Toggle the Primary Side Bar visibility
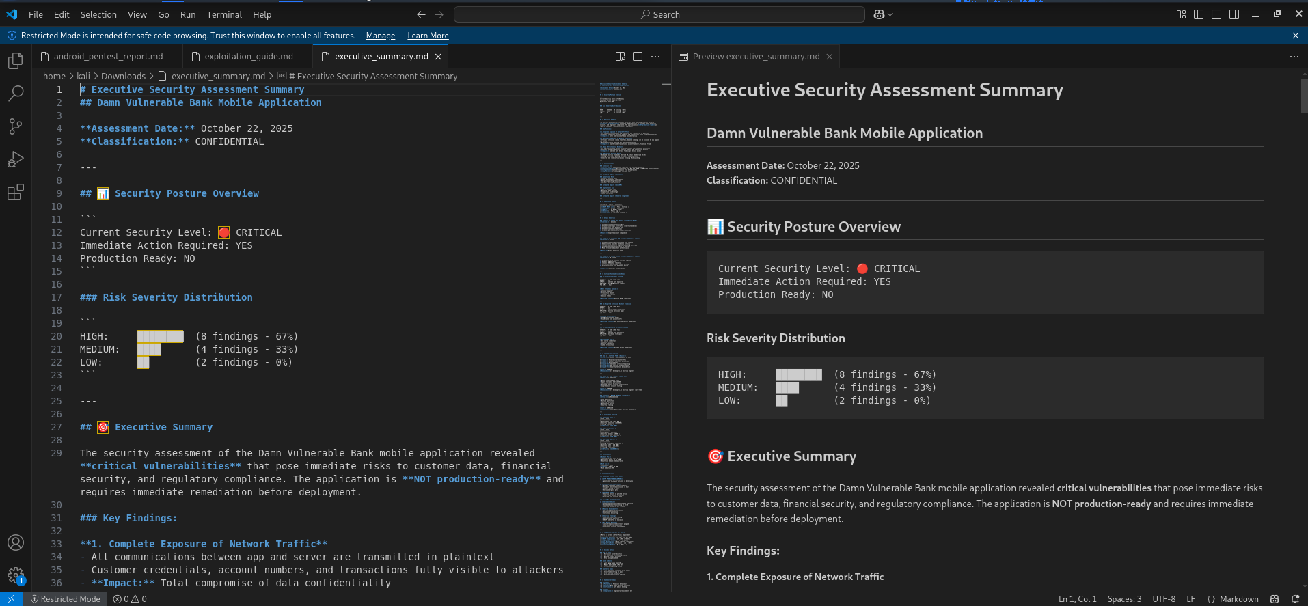Viewport: 1308px width, 606px height. pos(1199,14)
